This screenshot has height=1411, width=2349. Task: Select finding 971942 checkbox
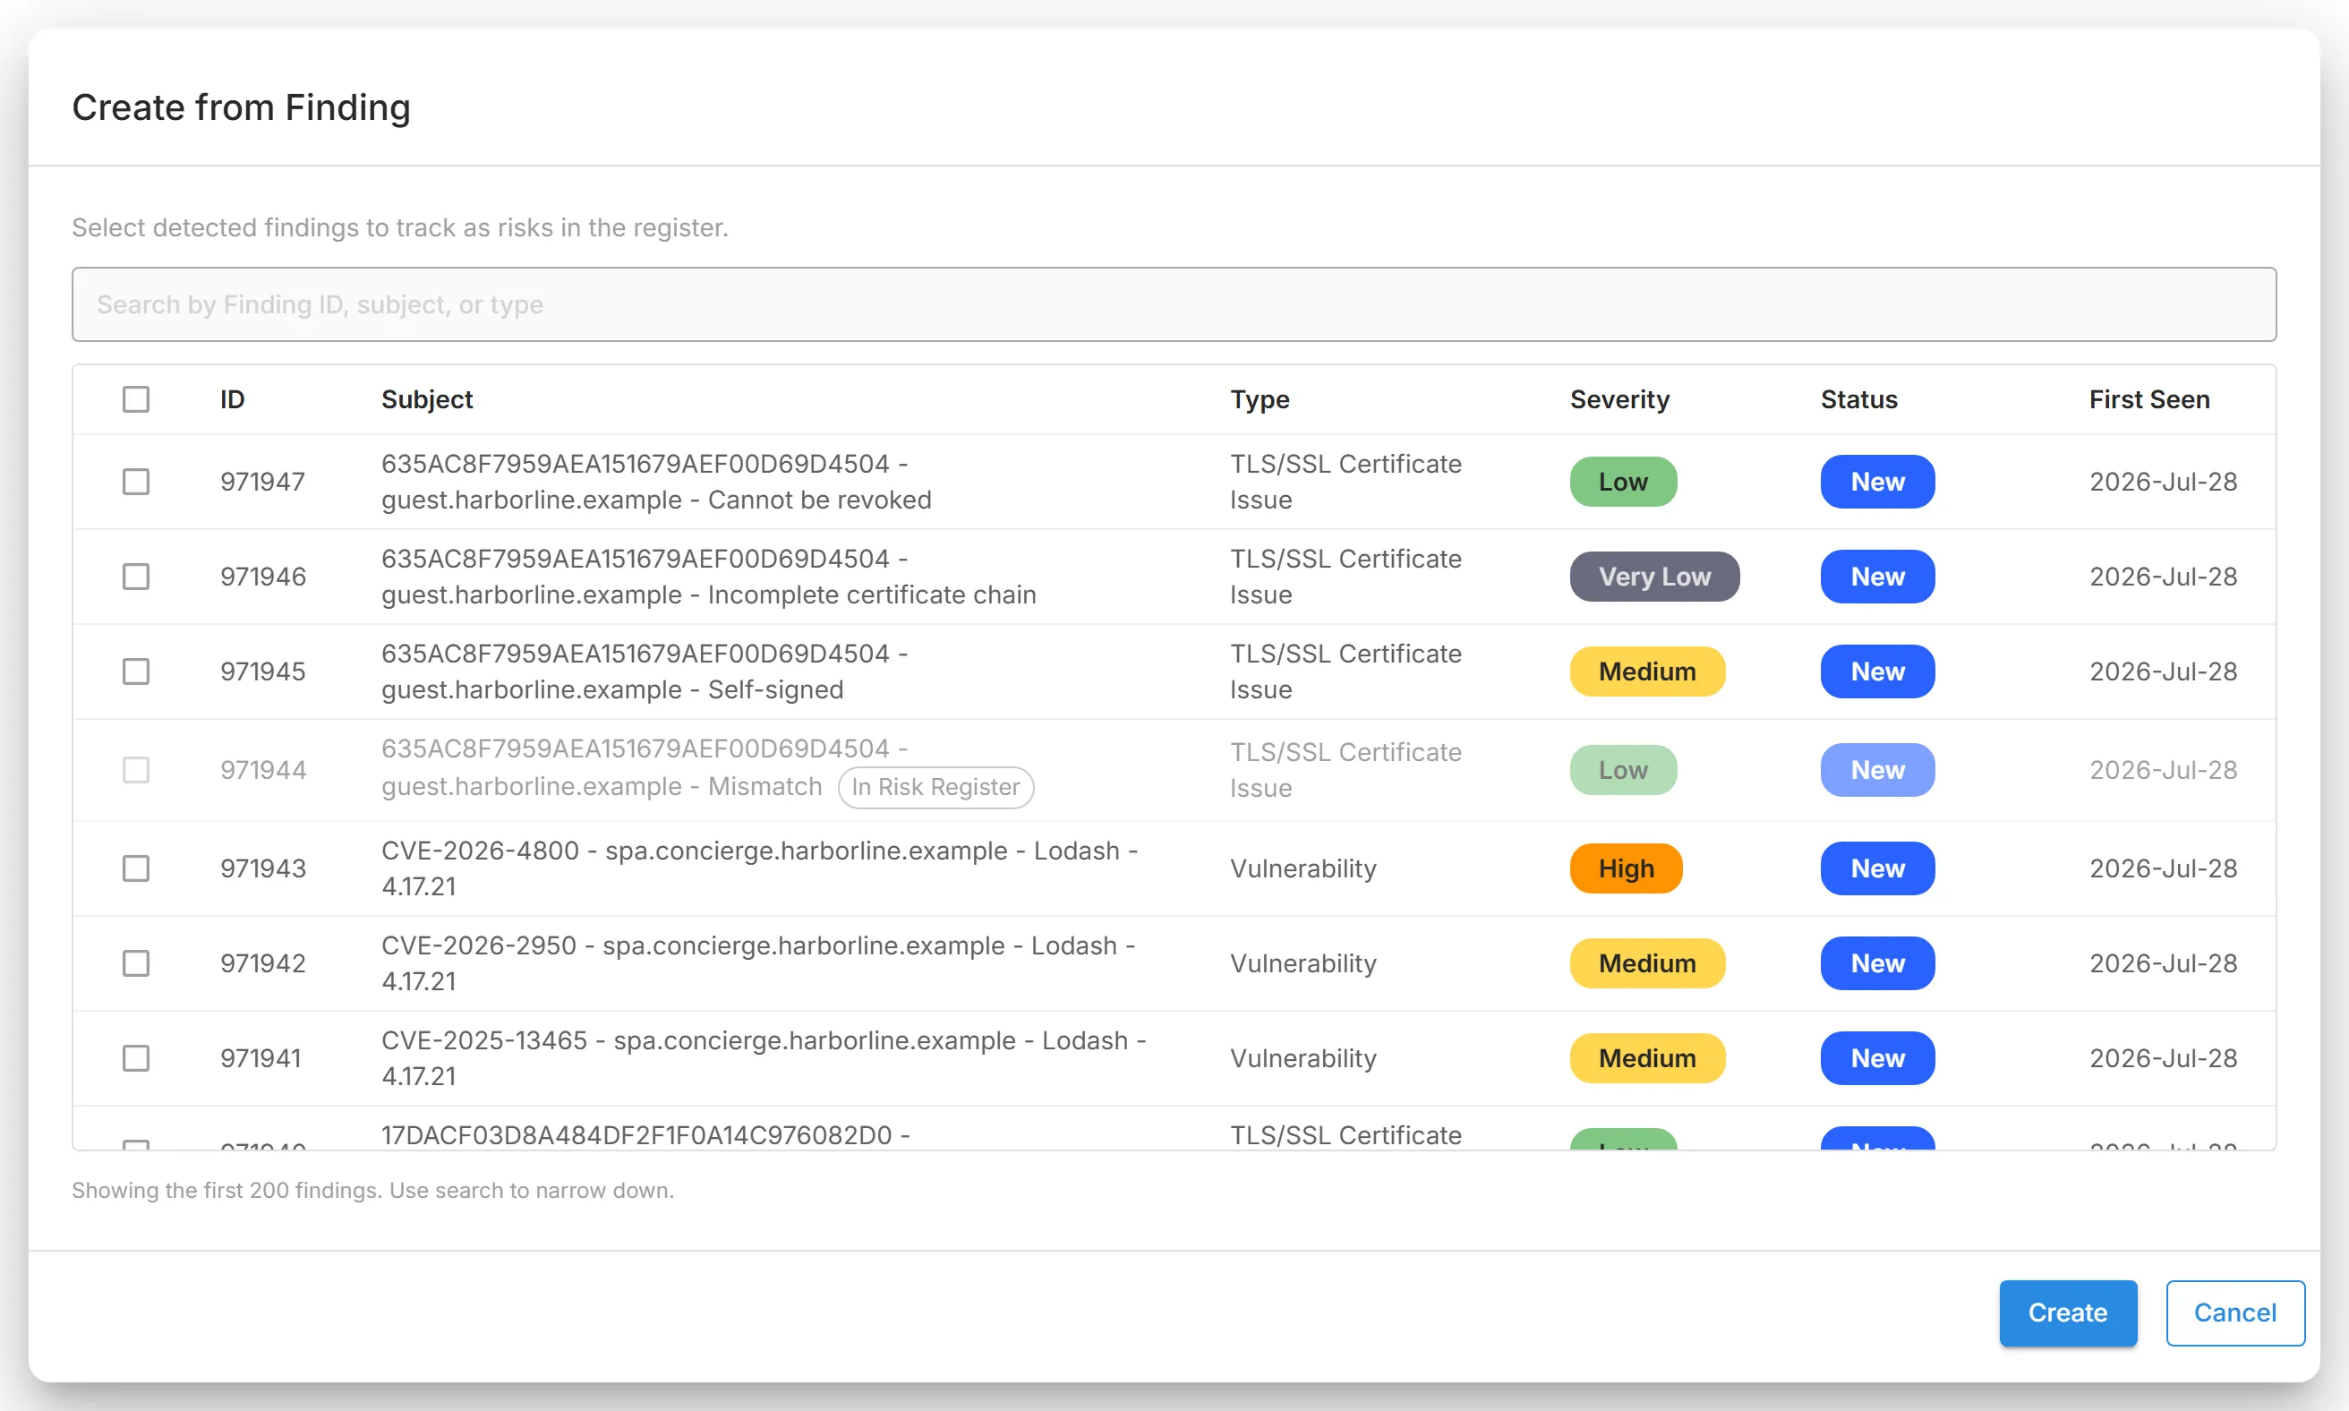point(136,963)
